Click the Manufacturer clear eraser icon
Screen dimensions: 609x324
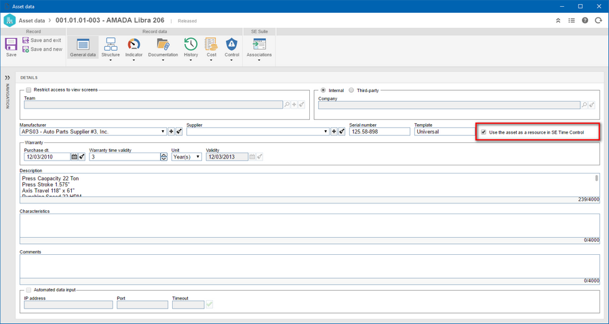[178, 132]
